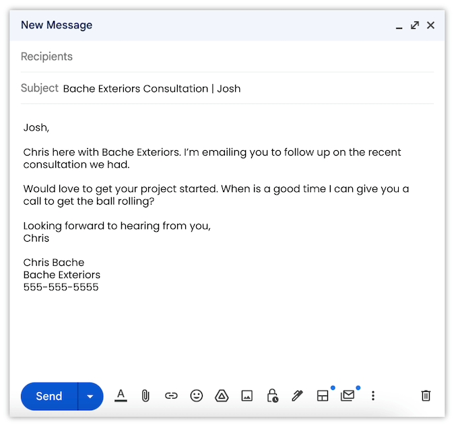Show text formatting options
Screen dimensions: 458x427
(x=121, y=395)
